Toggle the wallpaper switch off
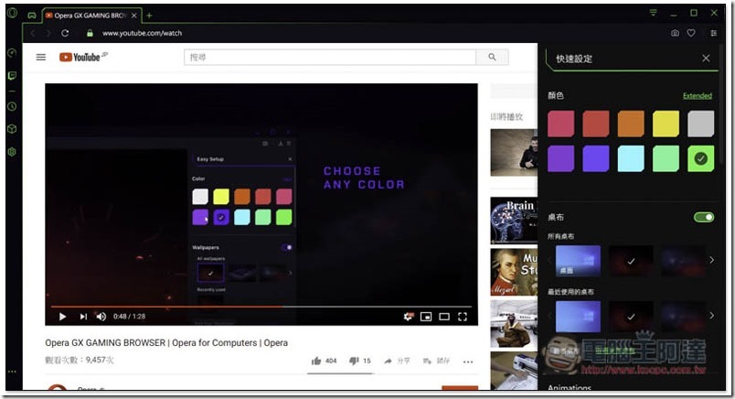Image resolution: width=735 pixels, height=399 pixels. (704, 217)
